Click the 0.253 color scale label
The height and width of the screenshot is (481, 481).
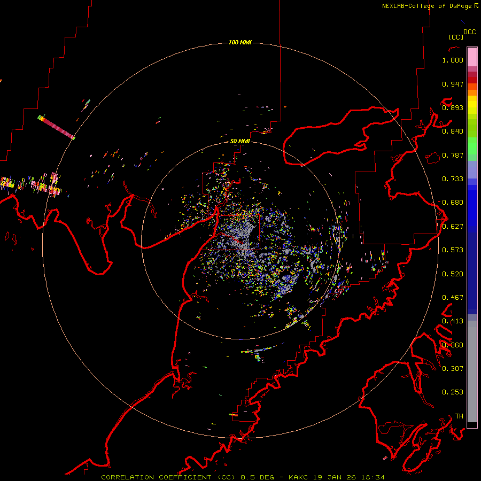click(453, 392)
